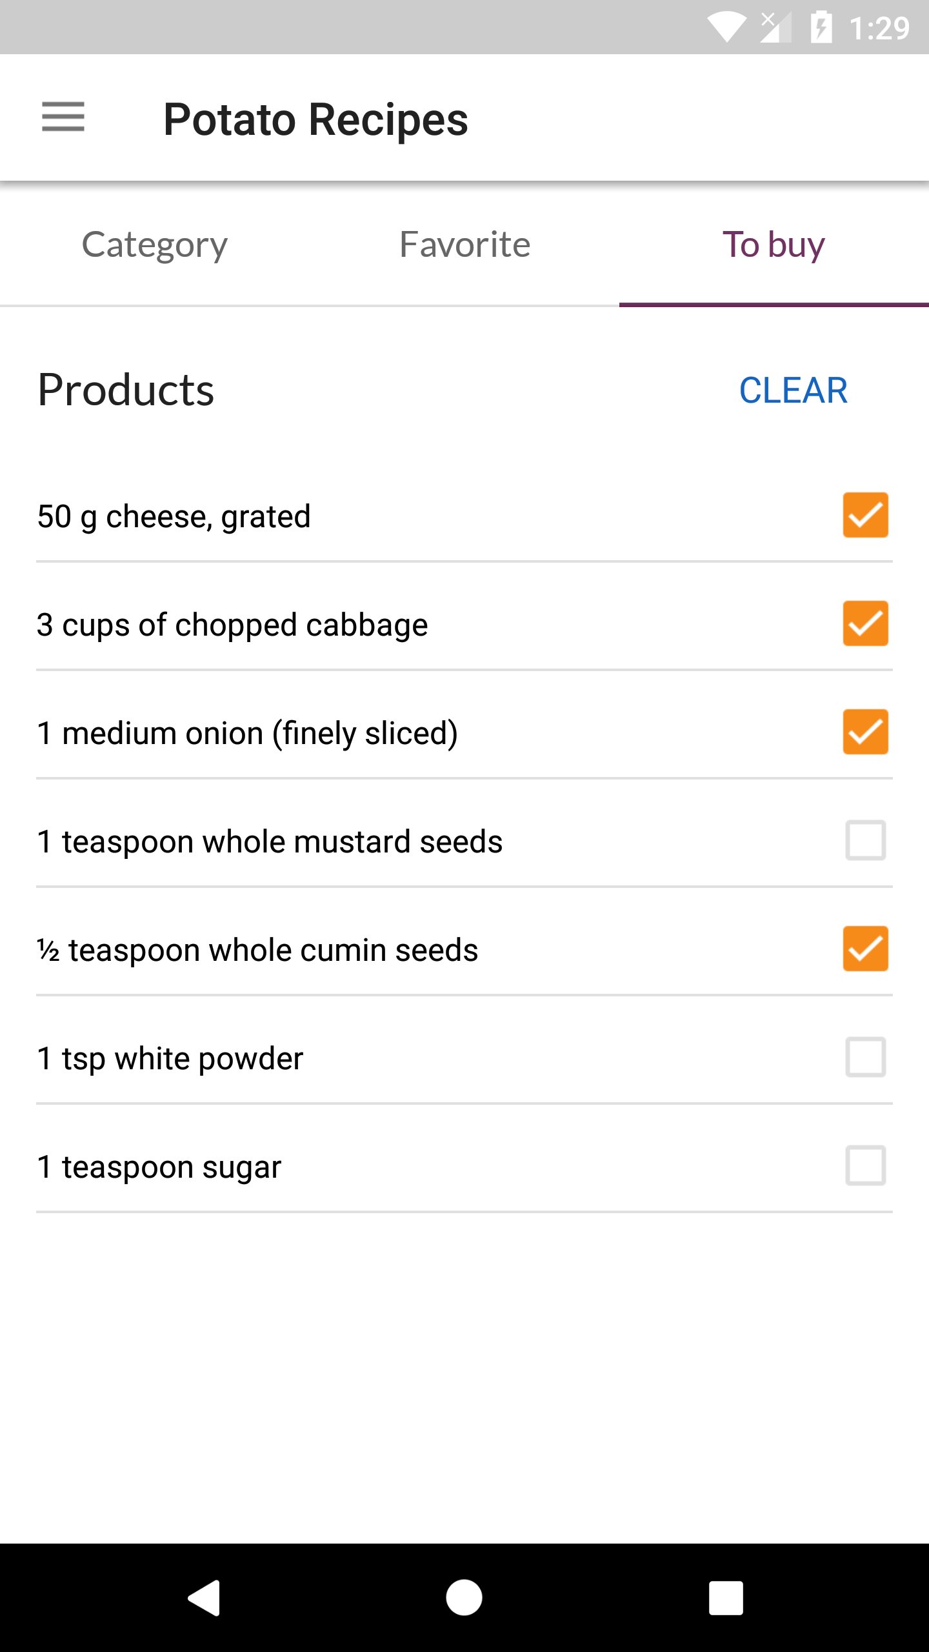Open the recent apps overview button

tap(726, 1598)
